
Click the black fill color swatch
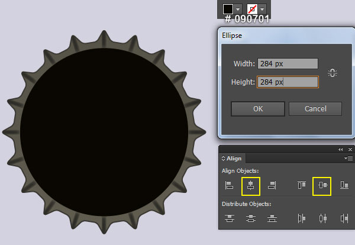tap(228, 9)
